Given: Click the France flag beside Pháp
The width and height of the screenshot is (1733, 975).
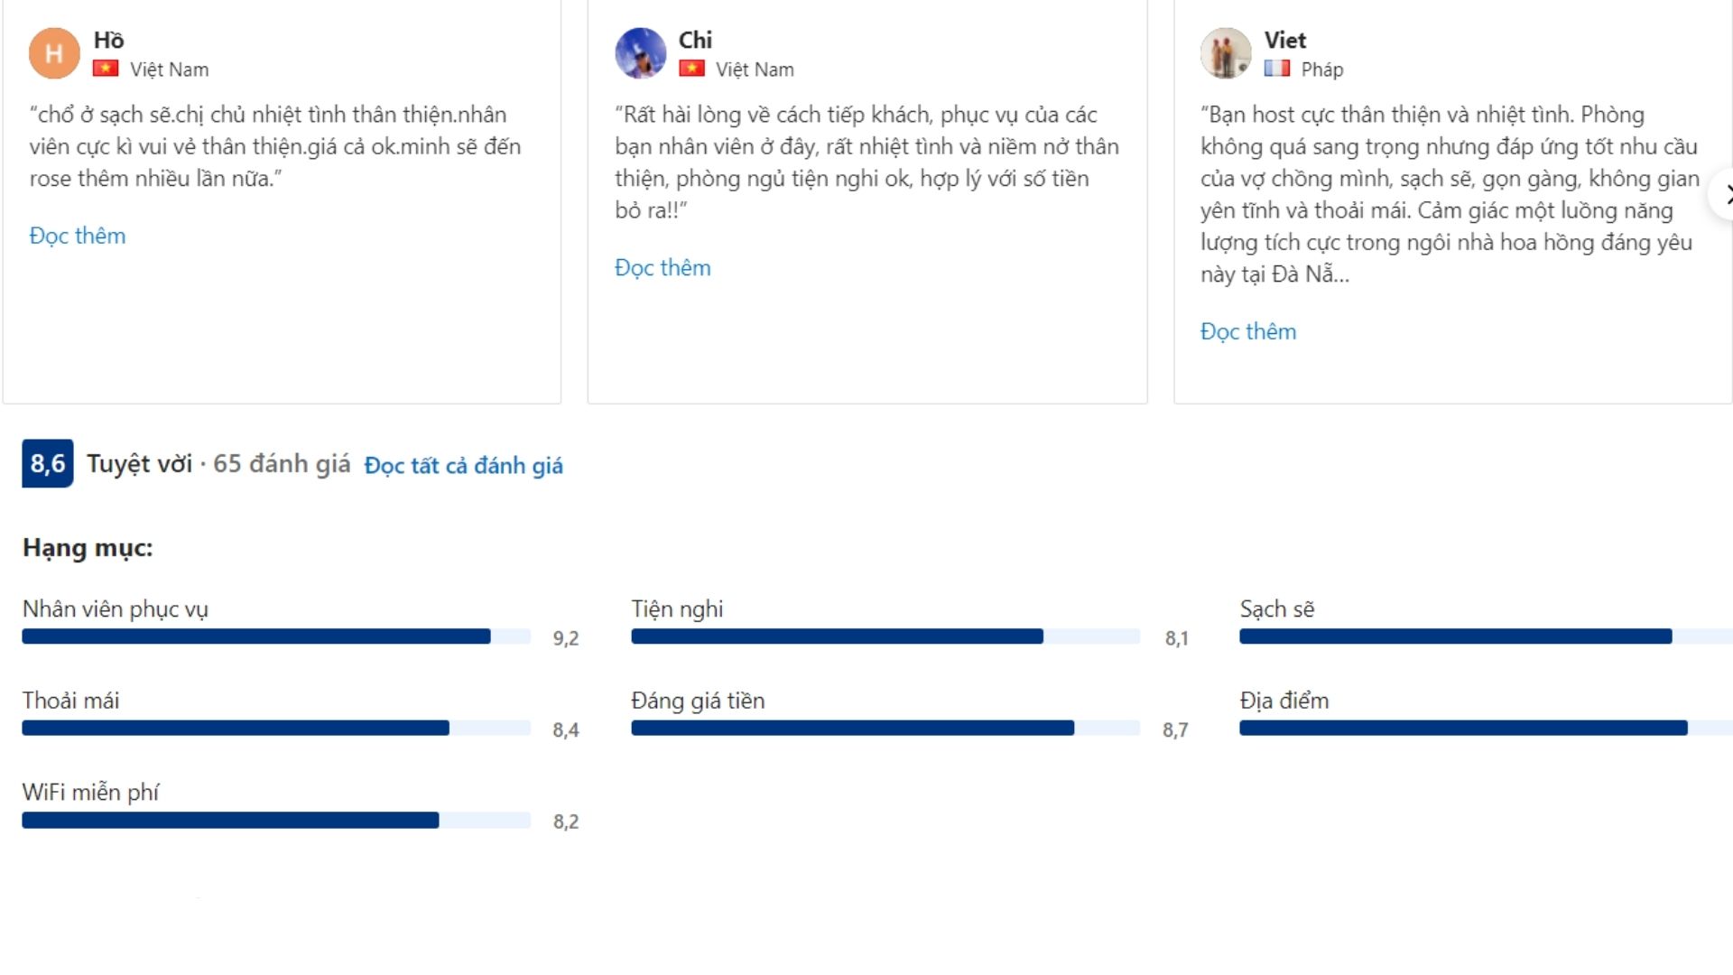Looking at the screenshot, I should [x=1277, y=69].
